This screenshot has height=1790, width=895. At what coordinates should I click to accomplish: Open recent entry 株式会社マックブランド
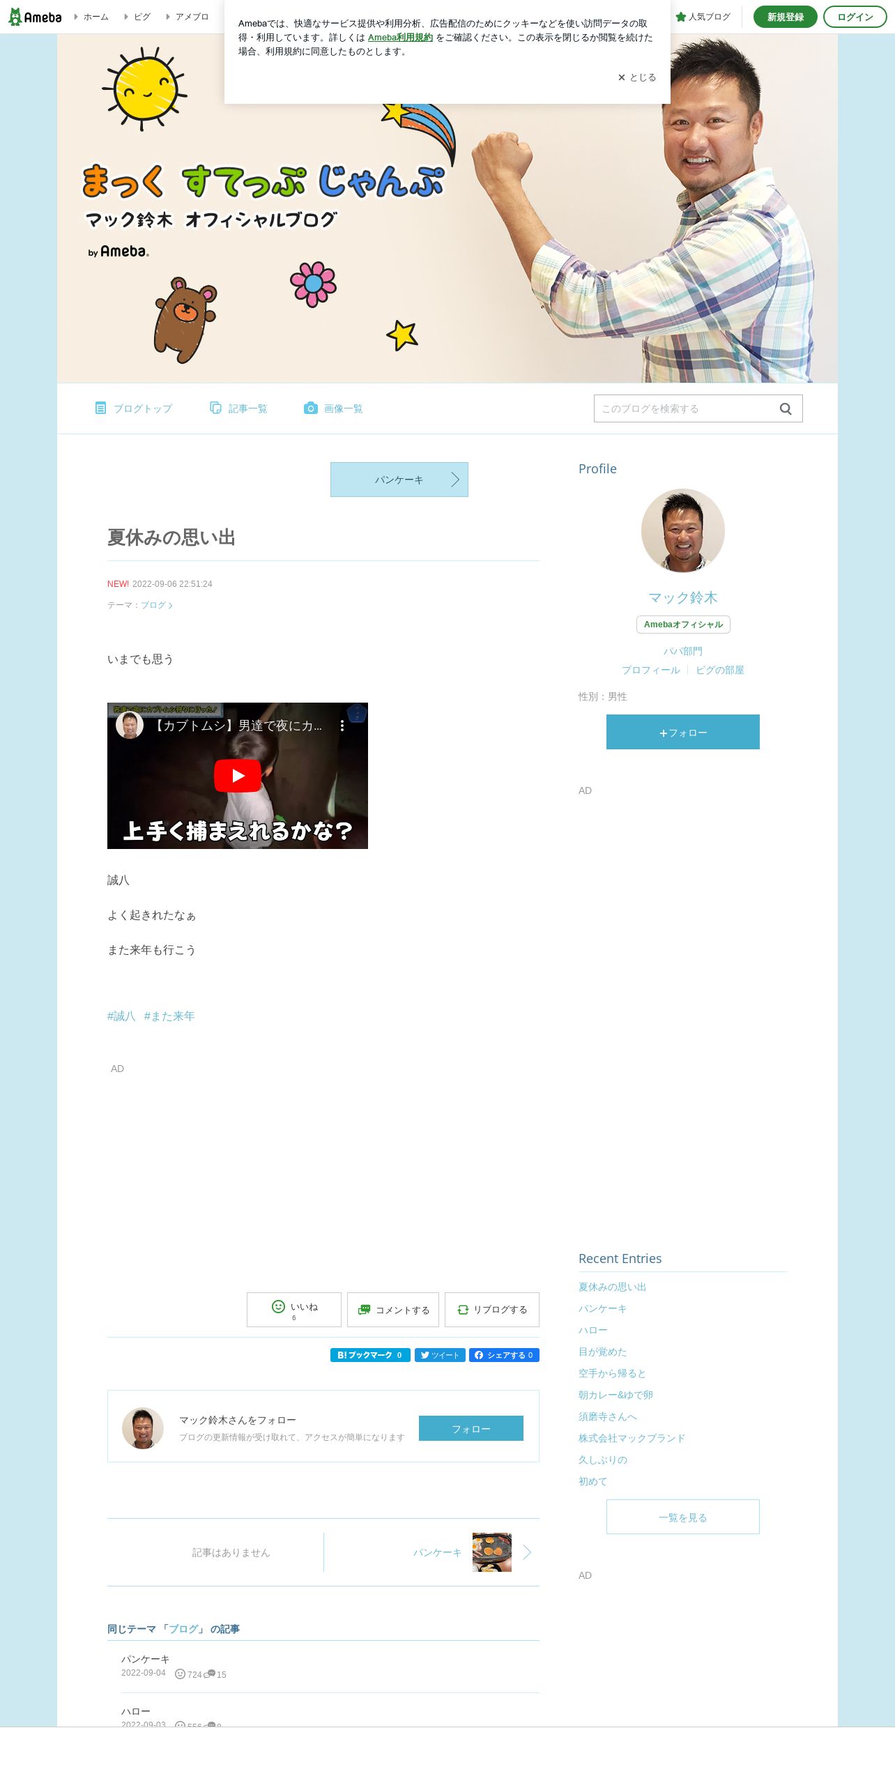click(632, 1438)
